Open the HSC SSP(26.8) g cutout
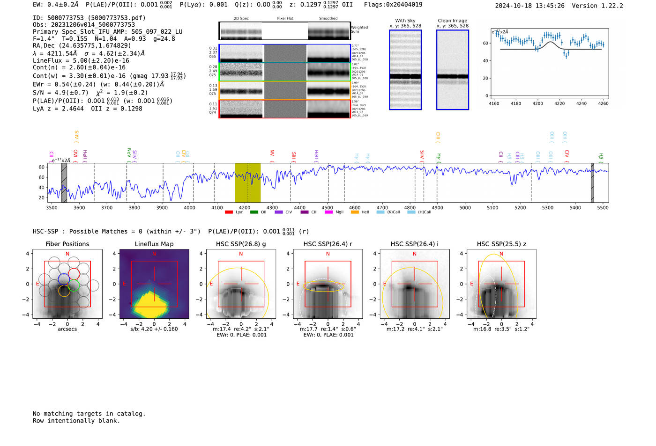 (241, 284)
